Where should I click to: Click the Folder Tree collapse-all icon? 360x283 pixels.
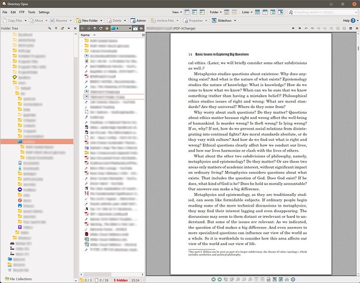(x=56, y=28)
